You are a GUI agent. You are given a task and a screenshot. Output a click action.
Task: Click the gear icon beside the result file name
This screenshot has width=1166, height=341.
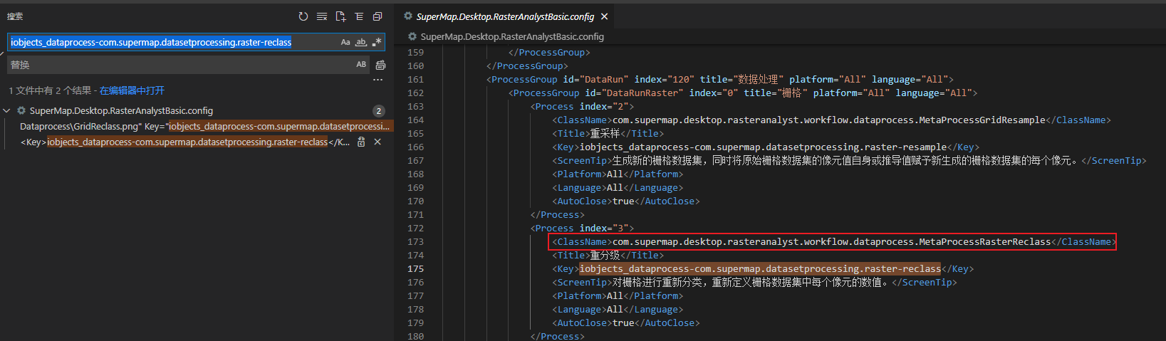[21, 110]
